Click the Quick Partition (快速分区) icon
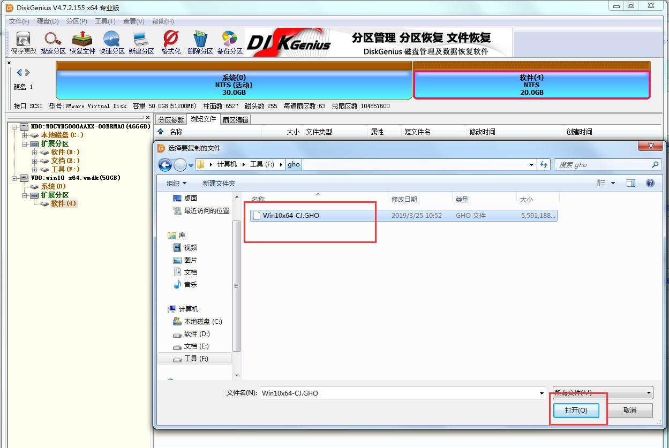Viewport: 669px width, 448px height. pos(112,42)
